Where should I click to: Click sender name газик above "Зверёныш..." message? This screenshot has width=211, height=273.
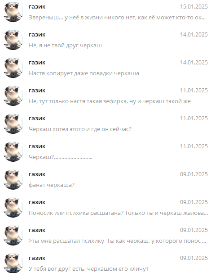[x=37, y=7]
